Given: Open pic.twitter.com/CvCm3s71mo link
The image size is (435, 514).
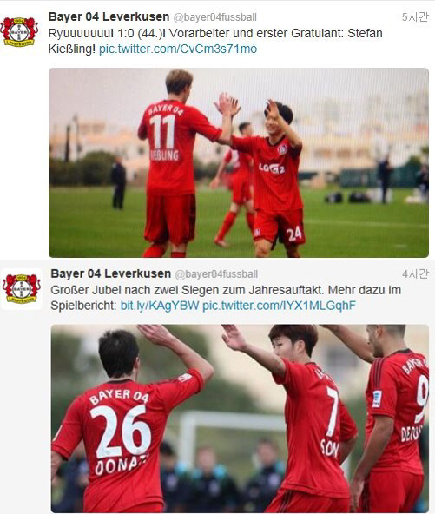Looking at the screenshot, I should [x=178, y=49].
